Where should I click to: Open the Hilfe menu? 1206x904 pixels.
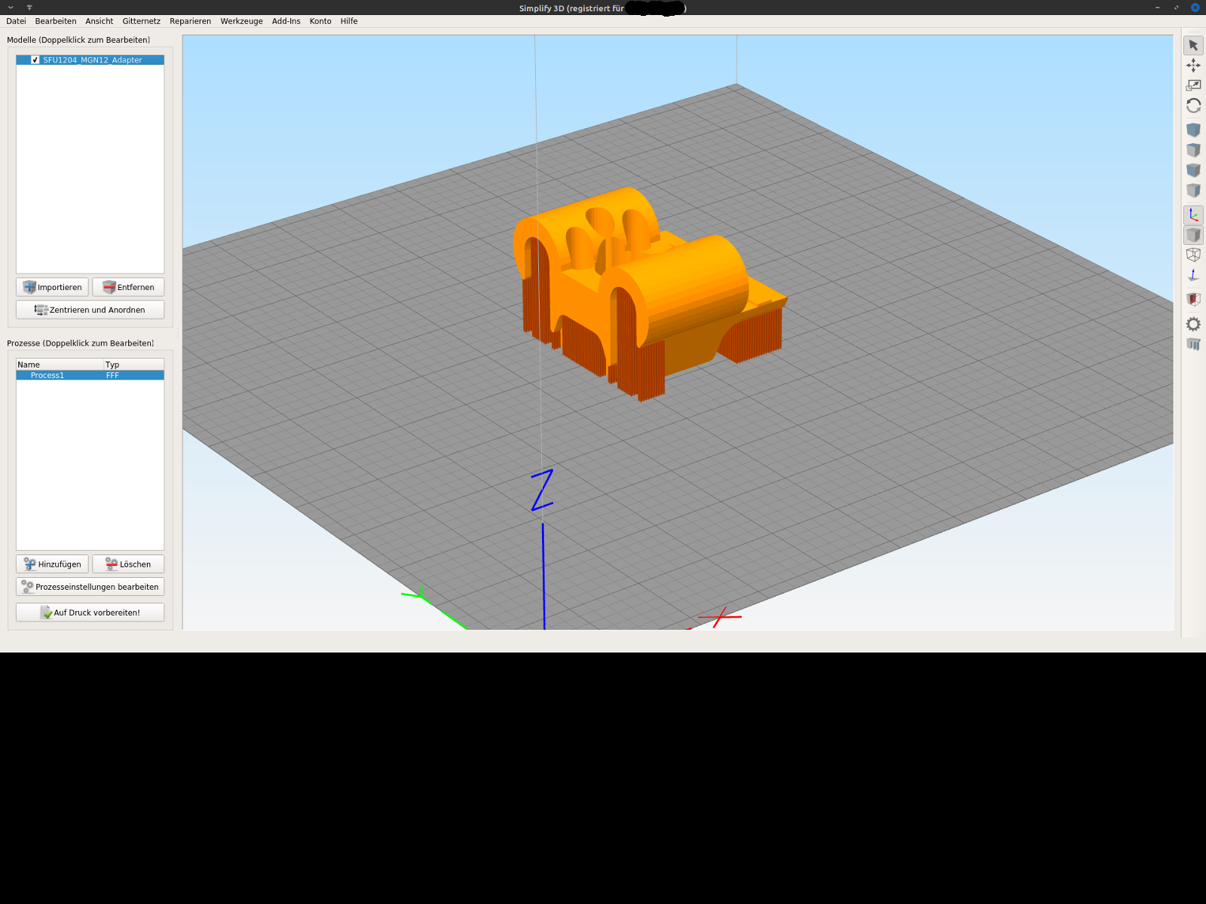[349, 21]
